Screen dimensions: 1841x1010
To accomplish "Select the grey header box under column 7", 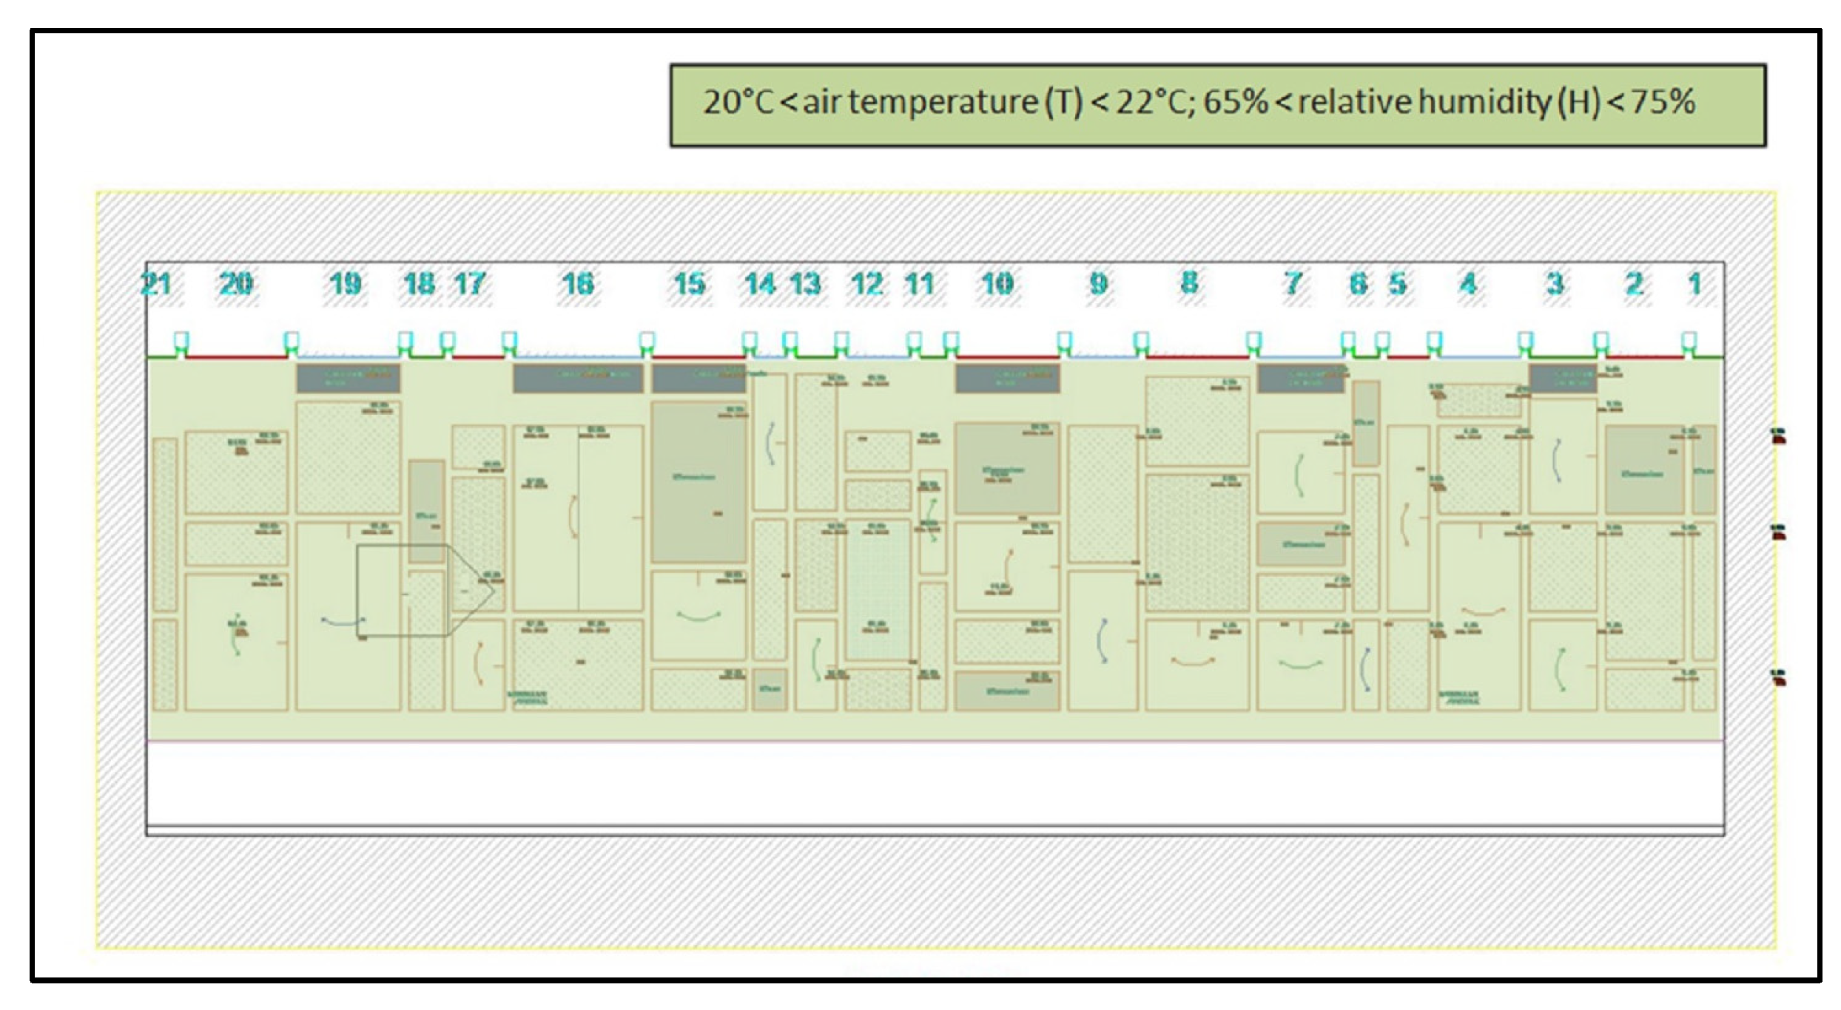I will (x=1300, y=379).
